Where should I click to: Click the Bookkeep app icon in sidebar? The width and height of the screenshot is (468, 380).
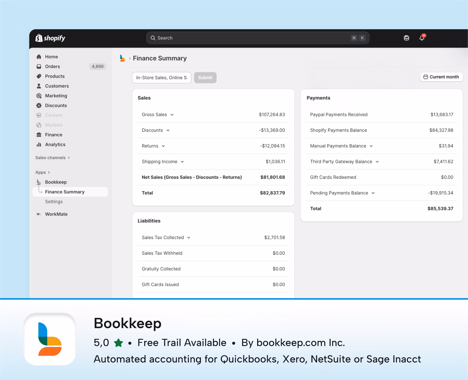coord(39,182)
